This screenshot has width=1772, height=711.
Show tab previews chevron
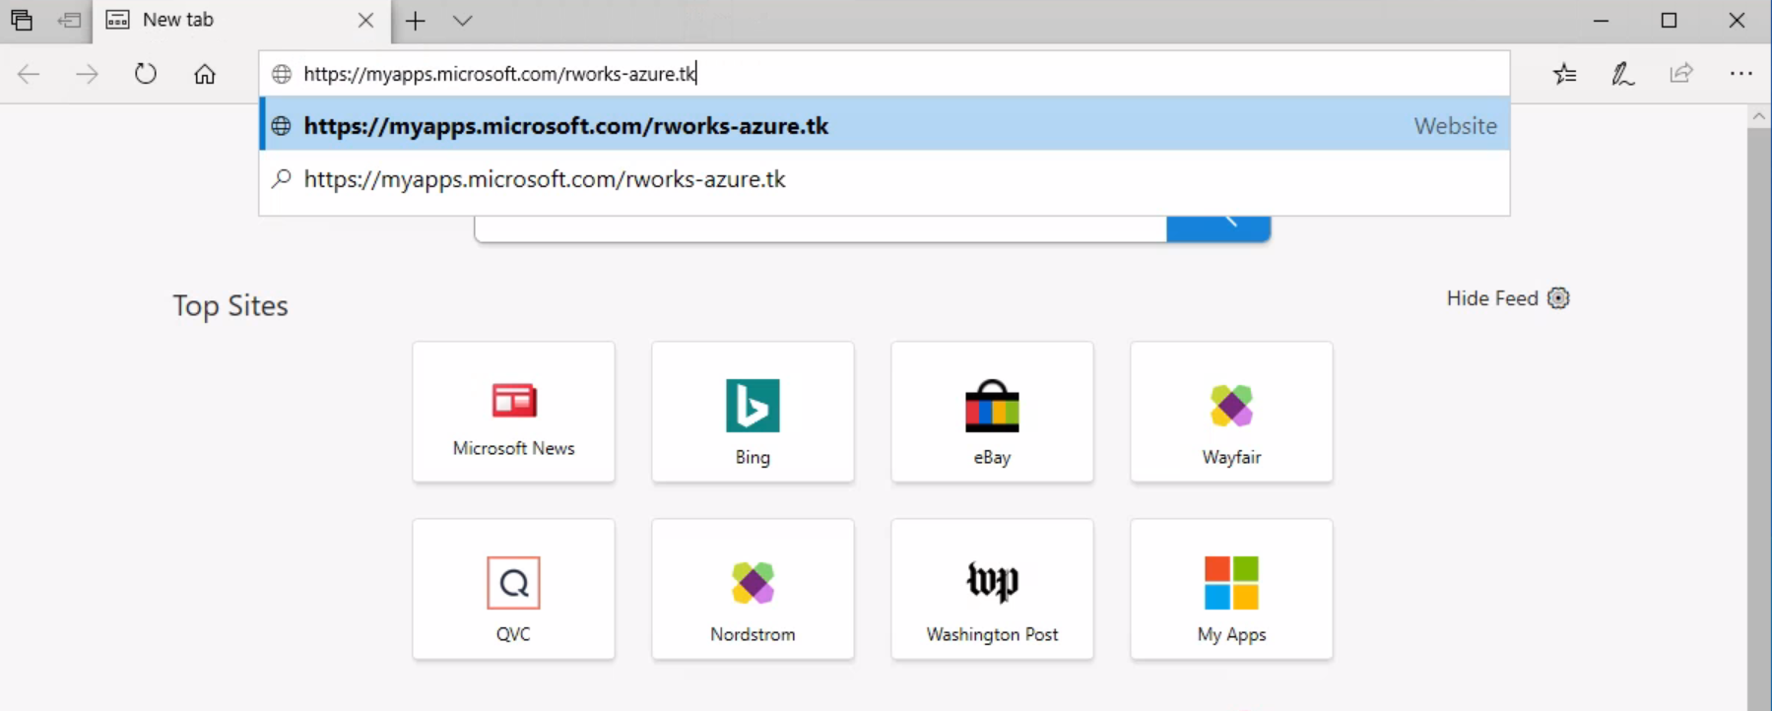[462, 20]
